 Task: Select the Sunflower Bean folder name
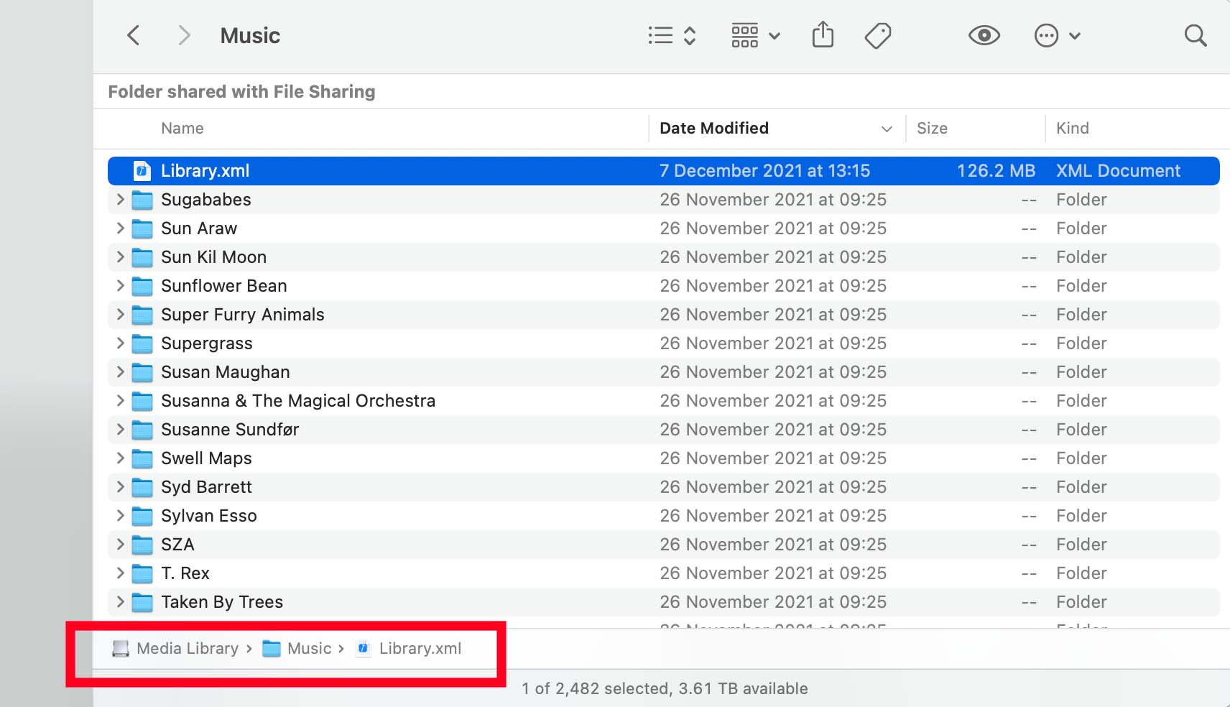click(x=224, y=286)
